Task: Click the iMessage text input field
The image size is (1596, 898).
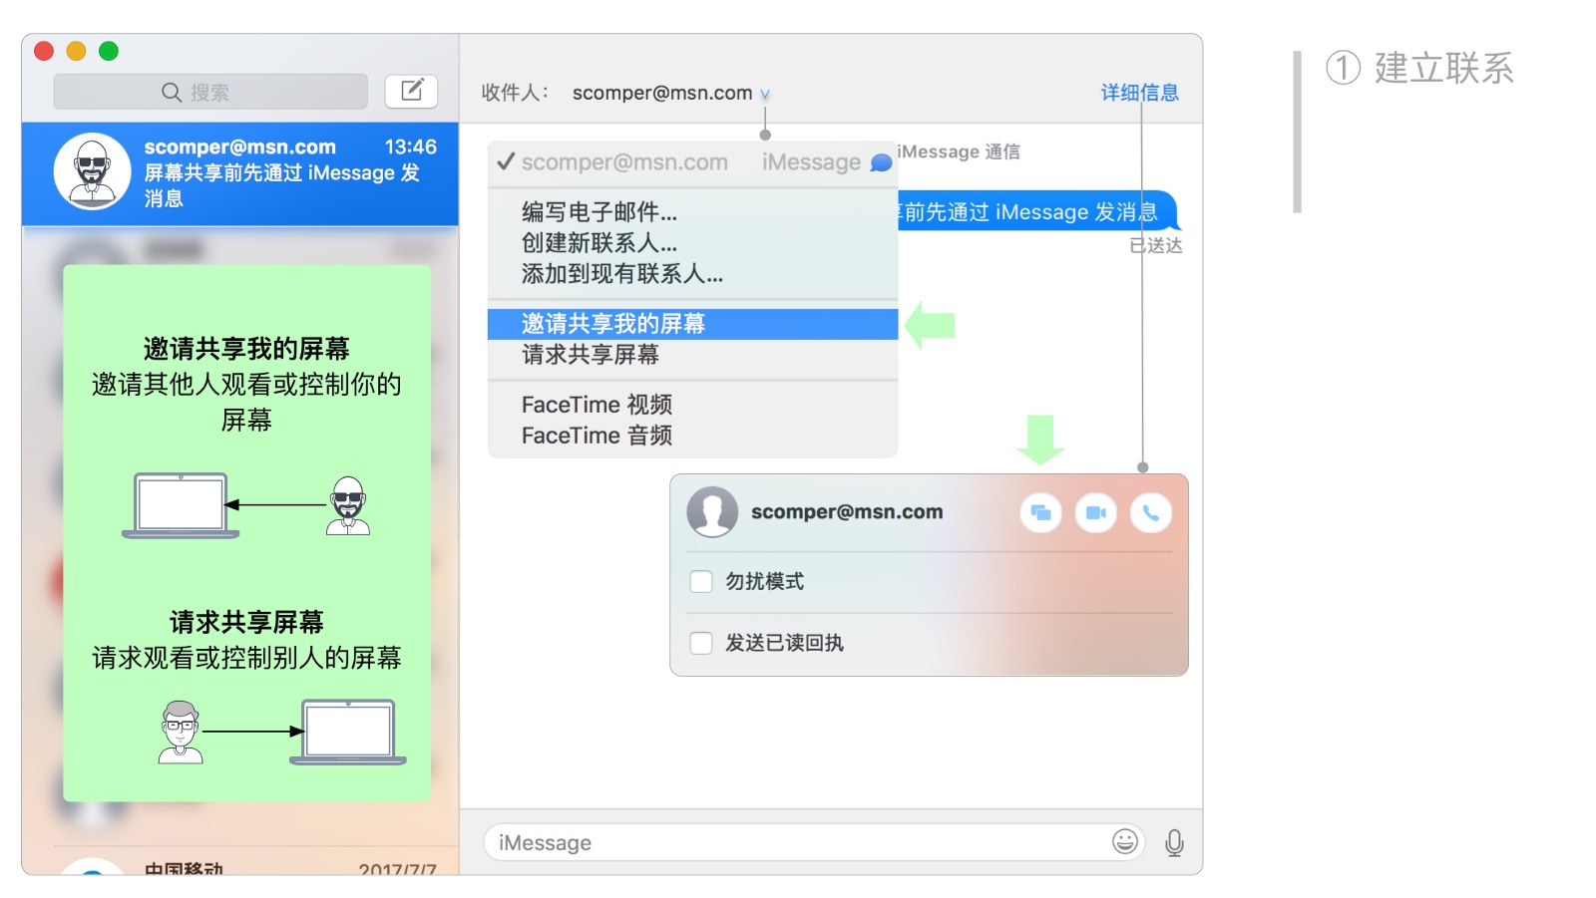Action: [x=813, y=842]
